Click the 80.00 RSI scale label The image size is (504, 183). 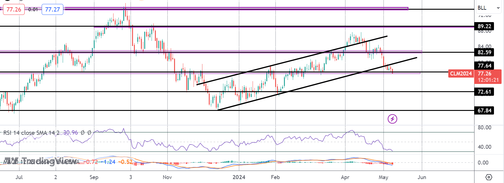point(485,128)
